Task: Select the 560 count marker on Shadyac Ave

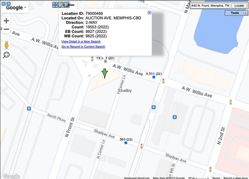Action: pyautogui.click(x=126, y=143)
